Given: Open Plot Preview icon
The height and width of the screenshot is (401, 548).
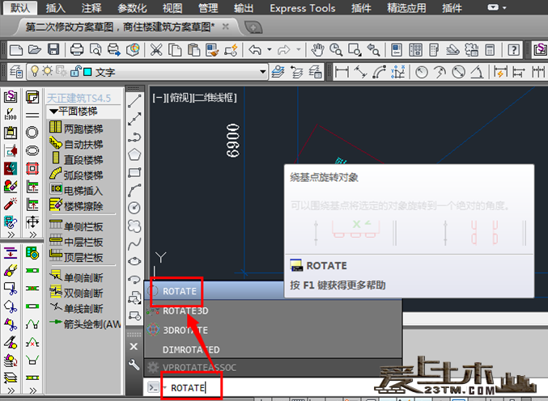Looking at the screenshot, I should tap(96, 50).
